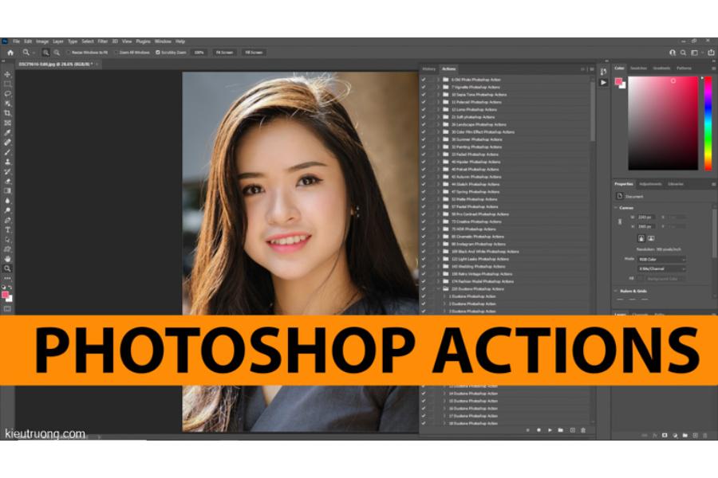Open the History panel dock icon
Viewport: 718px width, 478px height.
(x=604, y=72)
